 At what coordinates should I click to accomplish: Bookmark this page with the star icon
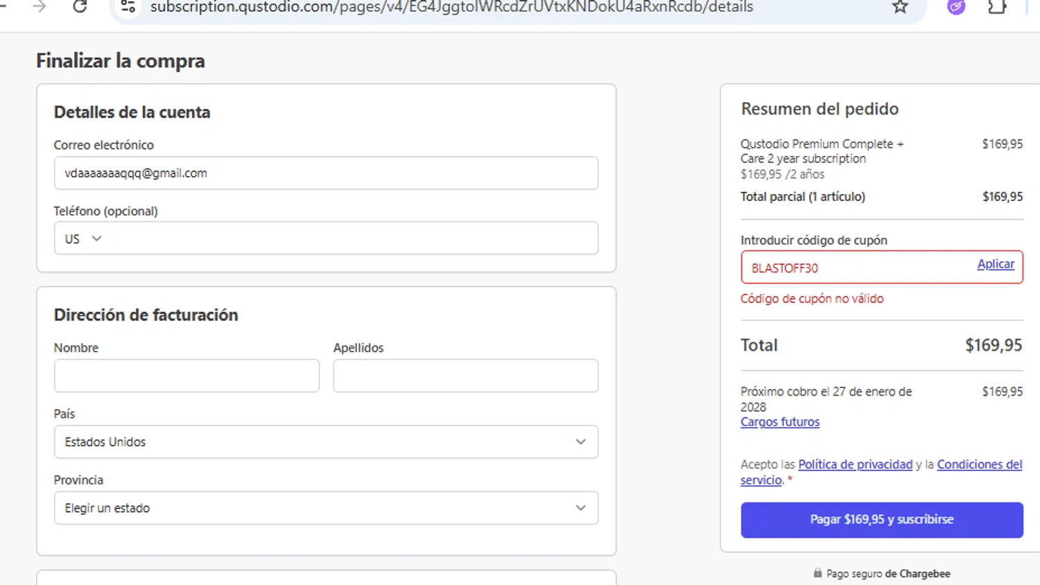(x=900, y=7)
